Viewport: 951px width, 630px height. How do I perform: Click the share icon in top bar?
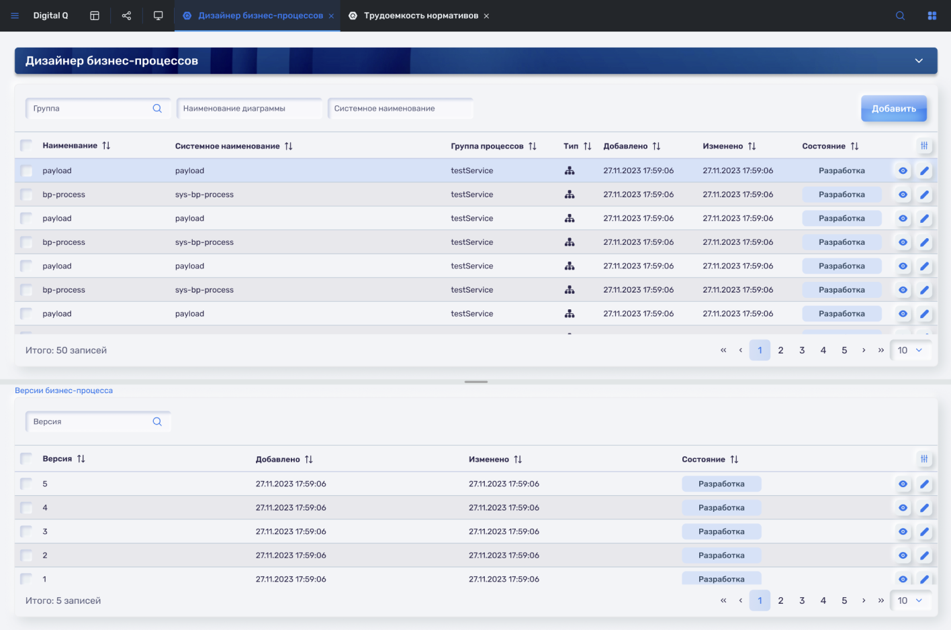(x=126, y=15)
